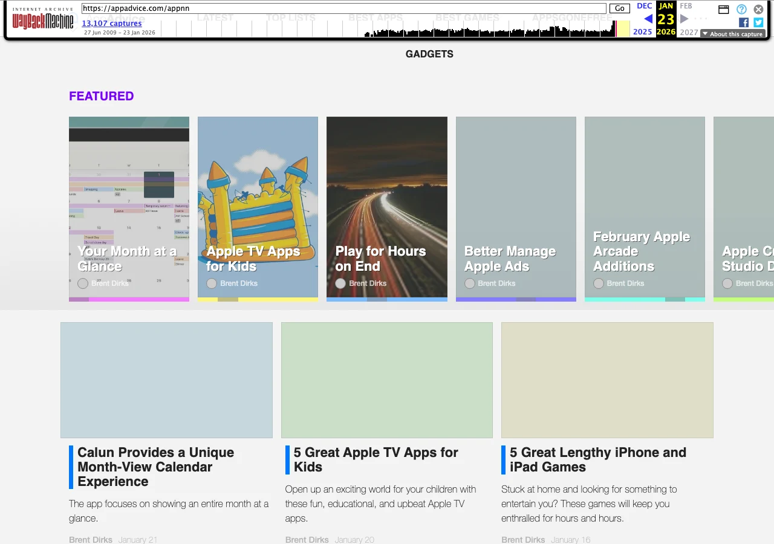The height and width of the screenshot is (544, 774).
Task: Click the Calun article image placeholder
Action: (166, 380)
